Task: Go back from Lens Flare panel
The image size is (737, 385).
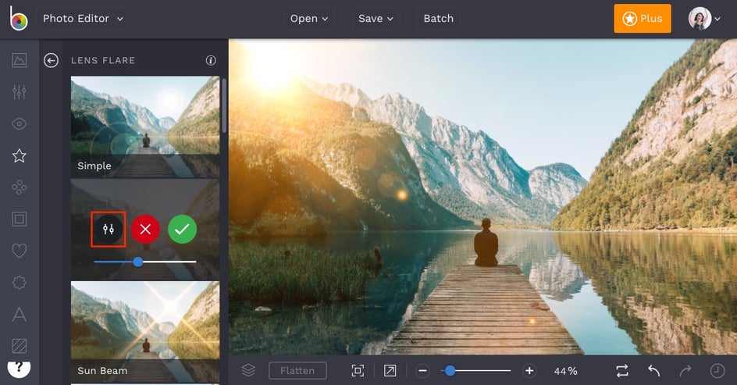Action: coord(51,60)
